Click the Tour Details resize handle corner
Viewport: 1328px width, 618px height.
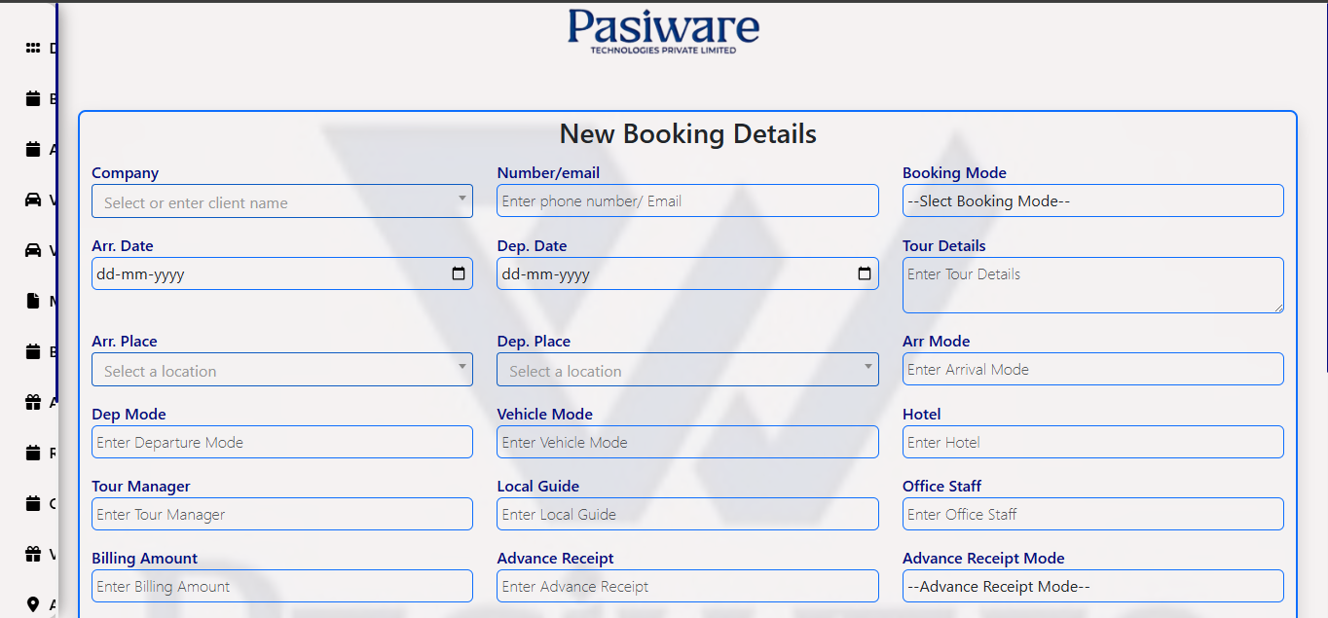point(1277,308)
